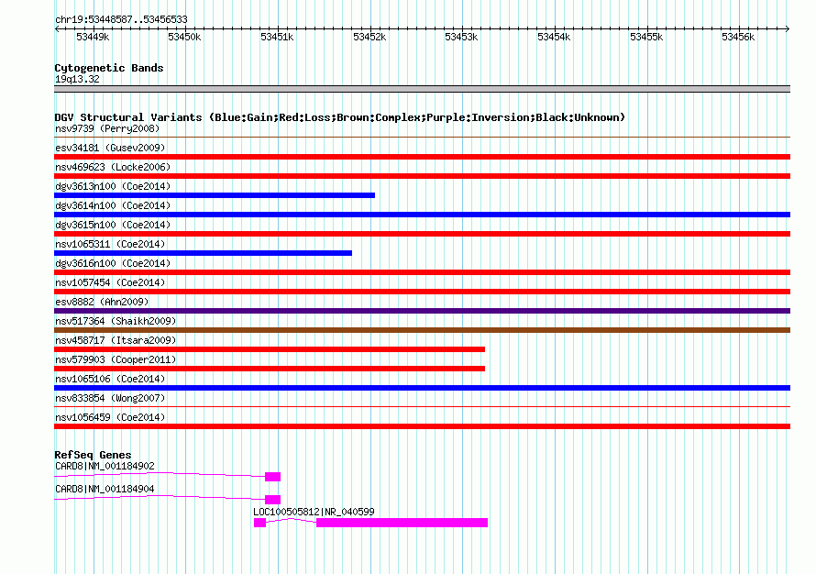The height and width of the screenshot is (574, 816).
Task: Select variant label nsv579903 (Cooper2011)
Action: (116, 359)
